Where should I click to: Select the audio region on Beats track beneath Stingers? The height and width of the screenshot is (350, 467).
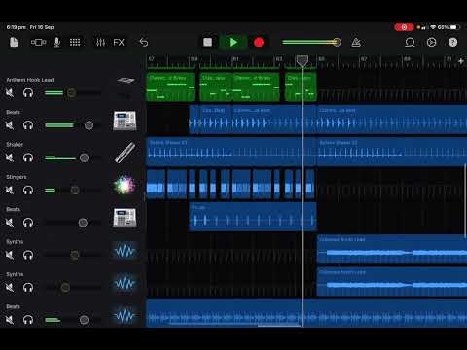click(x=253, y=217)
